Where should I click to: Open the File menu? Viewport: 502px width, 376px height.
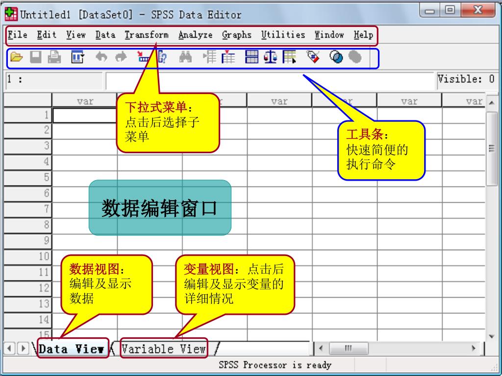17,35
